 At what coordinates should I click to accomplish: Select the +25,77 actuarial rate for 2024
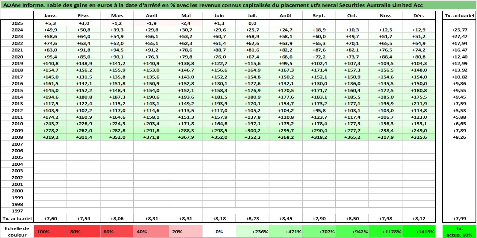click(x=459, y=30)
